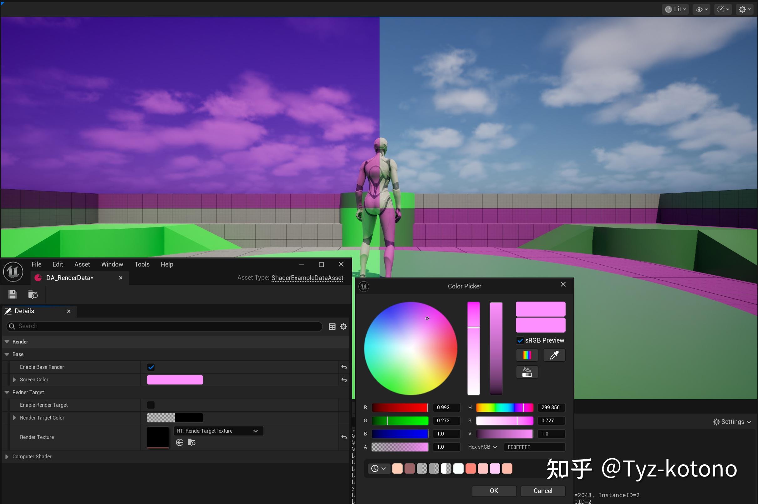Image resolution: width=758 pixels, height=504 pixels.
Task: Click the Screen Color pink swatch
Action: (175, 379)
